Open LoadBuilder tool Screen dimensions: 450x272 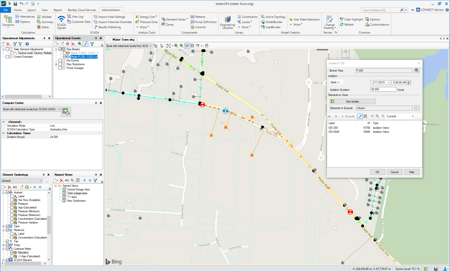point(271,27)
